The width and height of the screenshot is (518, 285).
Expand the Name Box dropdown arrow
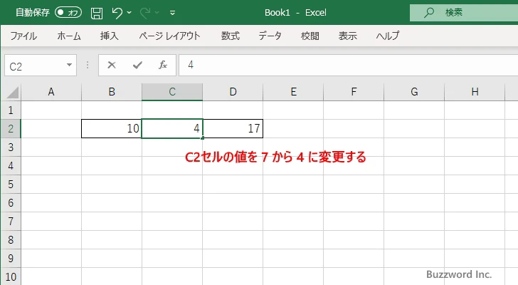[70, 65]
